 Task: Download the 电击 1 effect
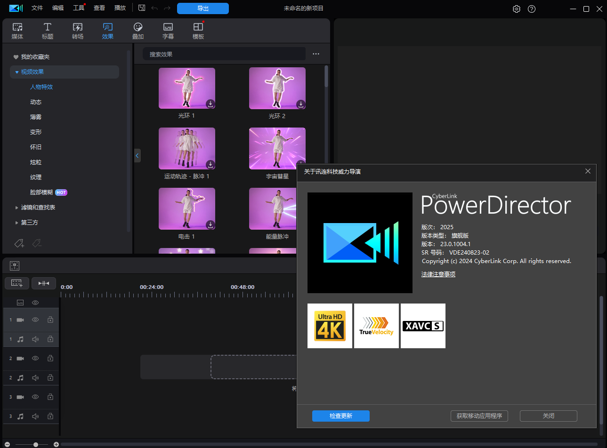pyautogui.click(x=210, y=224)
